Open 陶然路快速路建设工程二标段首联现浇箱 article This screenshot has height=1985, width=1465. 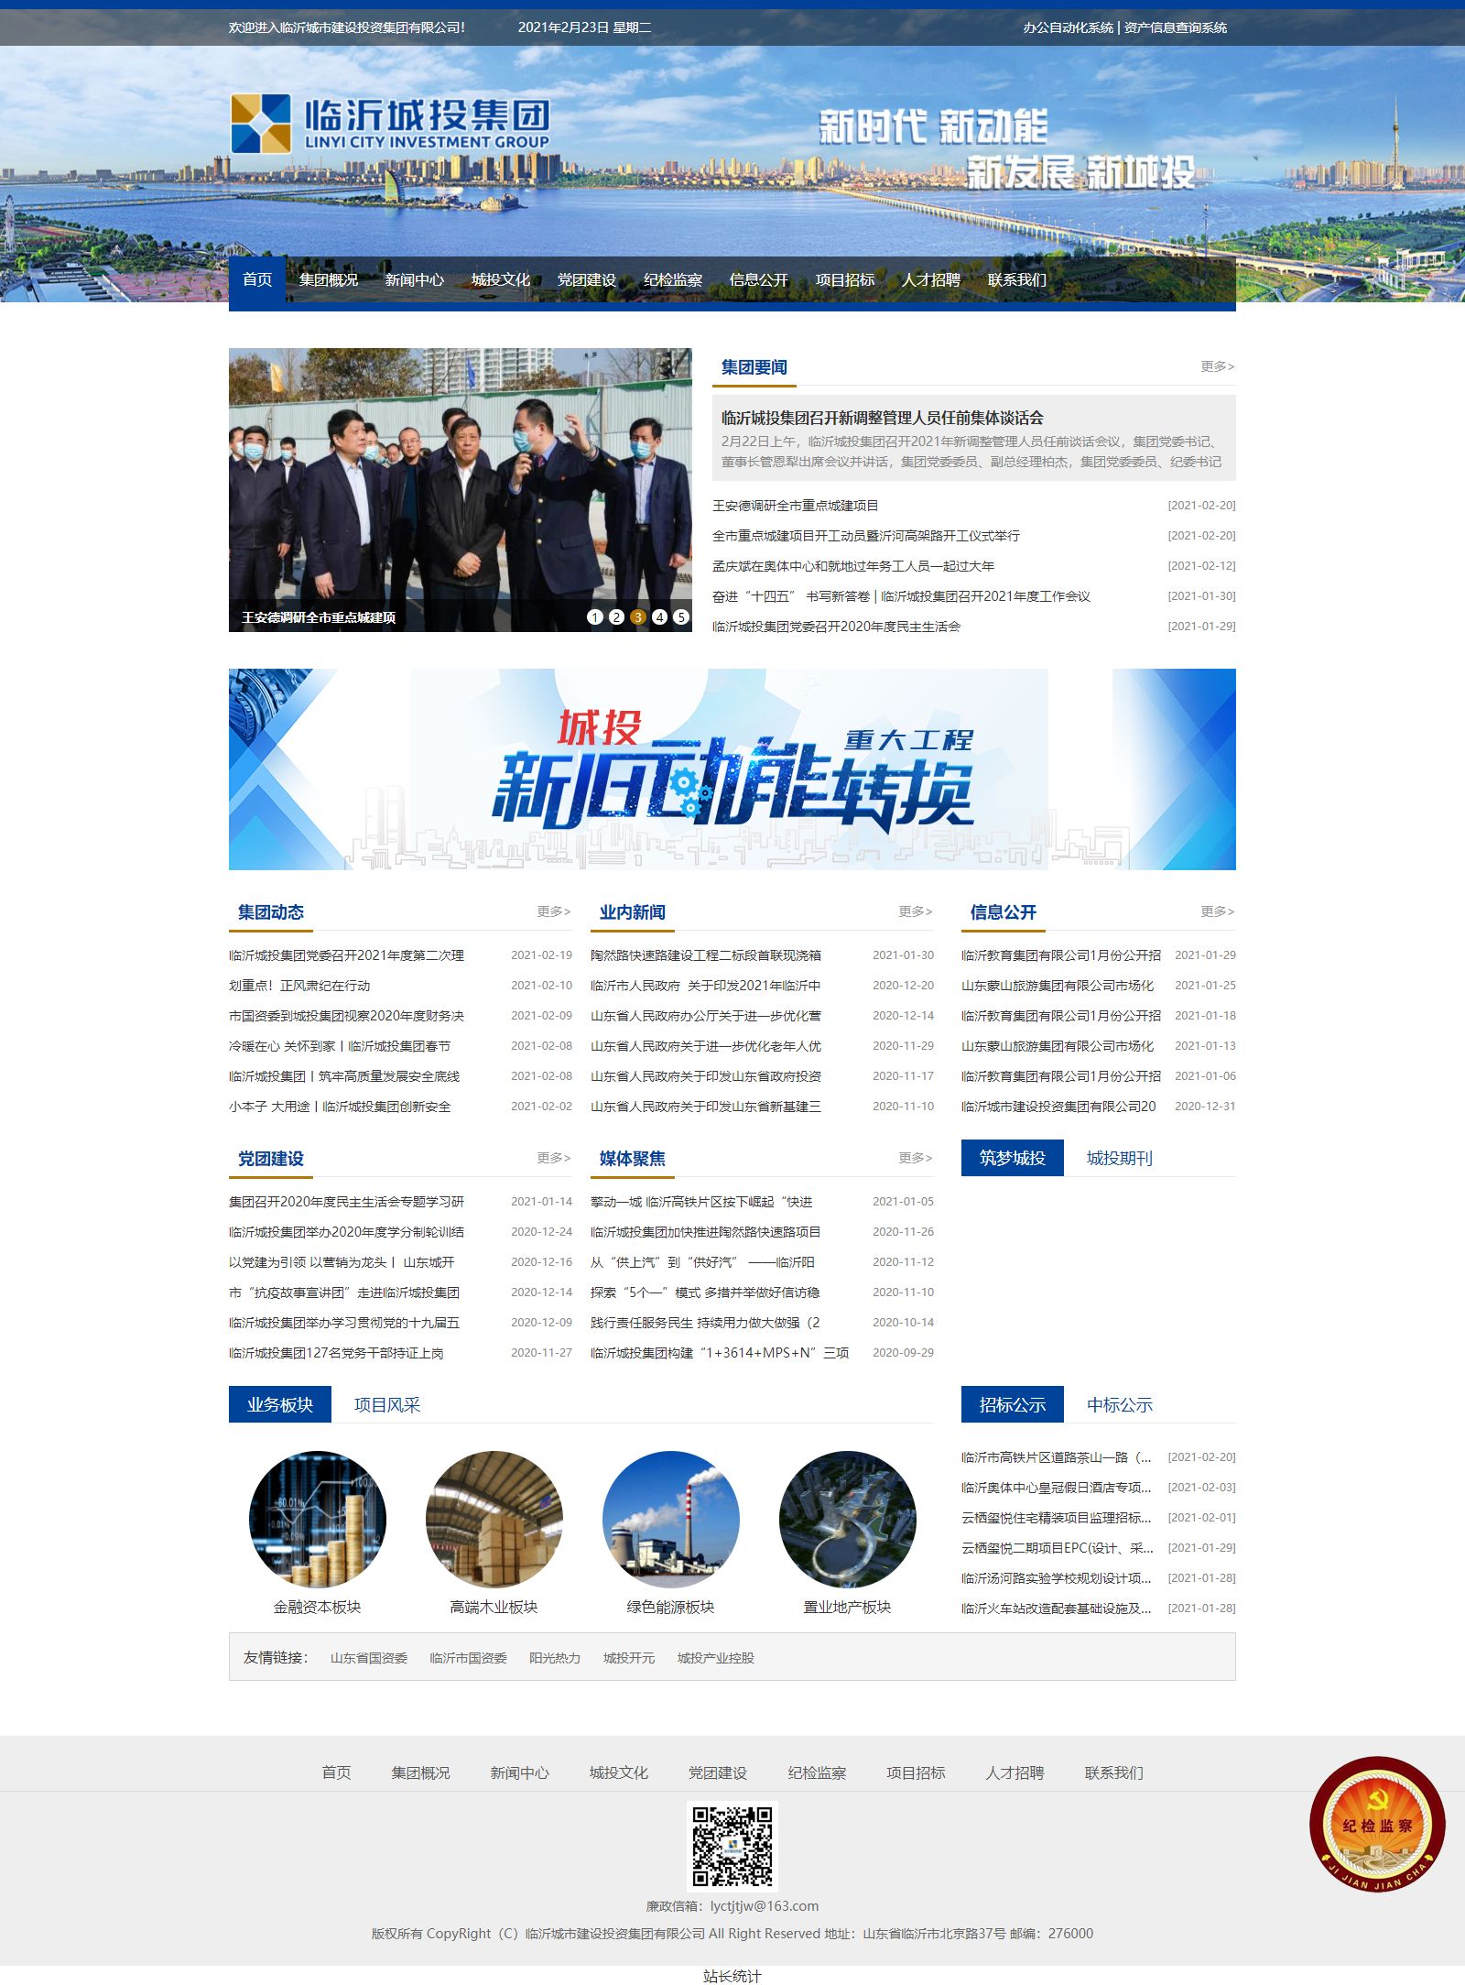tap(706, 955)
